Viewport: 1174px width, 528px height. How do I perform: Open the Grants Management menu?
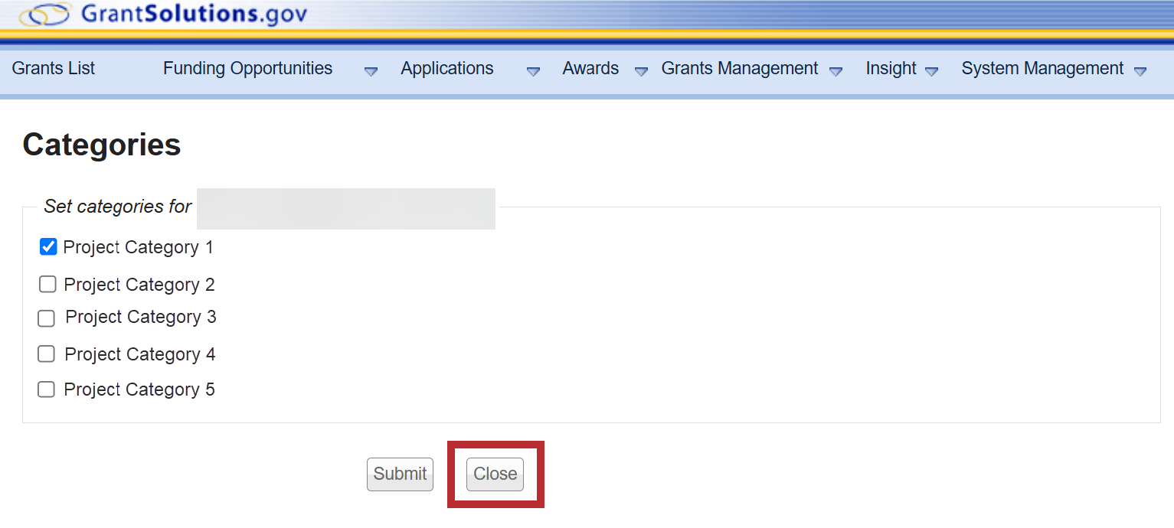739,69
